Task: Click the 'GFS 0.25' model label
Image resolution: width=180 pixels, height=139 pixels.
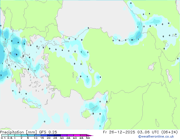Action: click(x=48, y=132)
